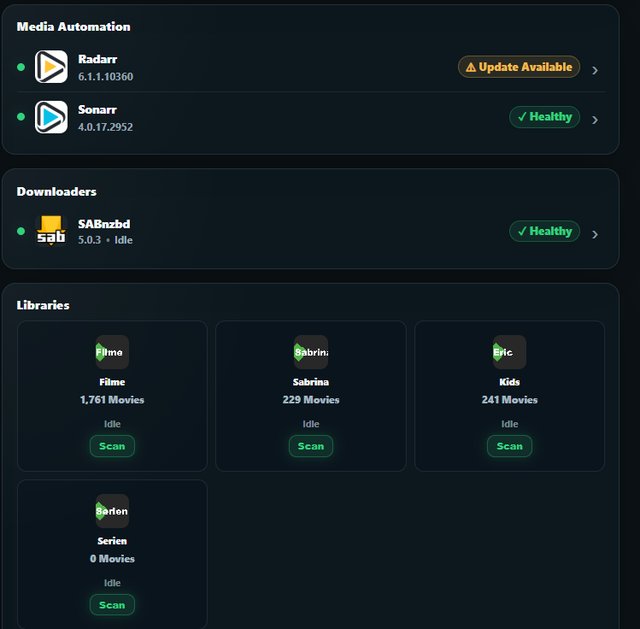
Task: Scan the Sabrina library
Action: point(311,446)
